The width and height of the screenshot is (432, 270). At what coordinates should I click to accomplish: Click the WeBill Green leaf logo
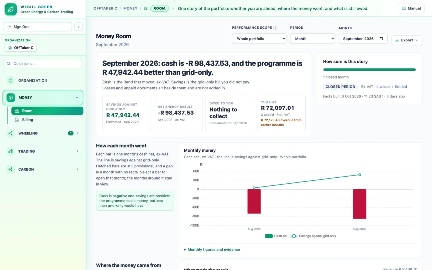11,9
